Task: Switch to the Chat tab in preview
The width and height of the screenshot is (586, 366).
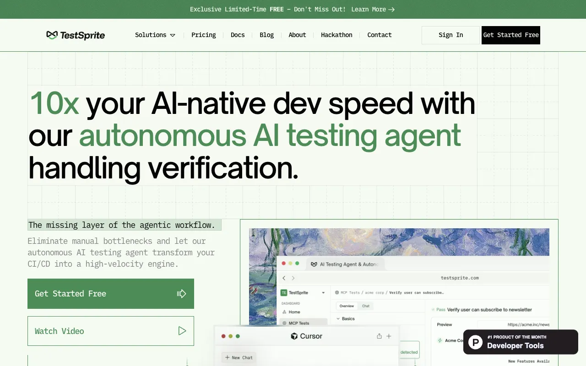Action: coord(366,306)
